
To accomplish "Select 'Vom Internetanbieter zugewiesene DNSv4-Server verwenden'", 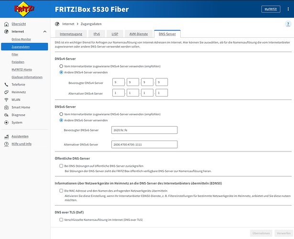I will [x=61, y=65].
